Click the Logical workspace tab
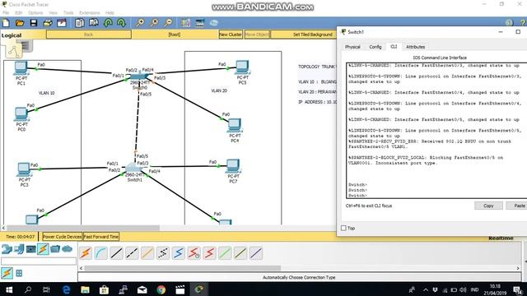This screenshot has width=527, height=296. (x=11, y=35)
